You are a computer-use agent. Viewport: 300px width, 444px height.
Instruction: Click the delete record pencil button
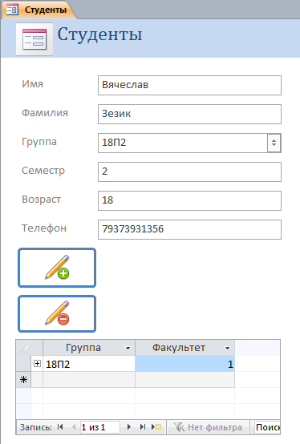point(57,313)
